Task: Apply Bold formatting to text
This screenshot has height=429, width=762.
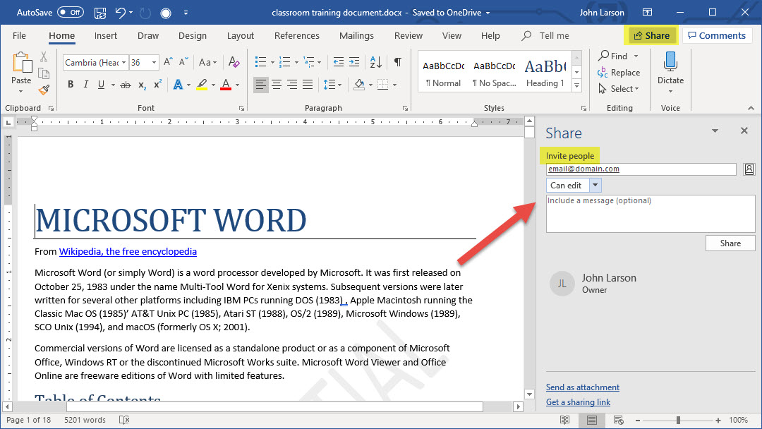Action: click(x=71, y=85)
